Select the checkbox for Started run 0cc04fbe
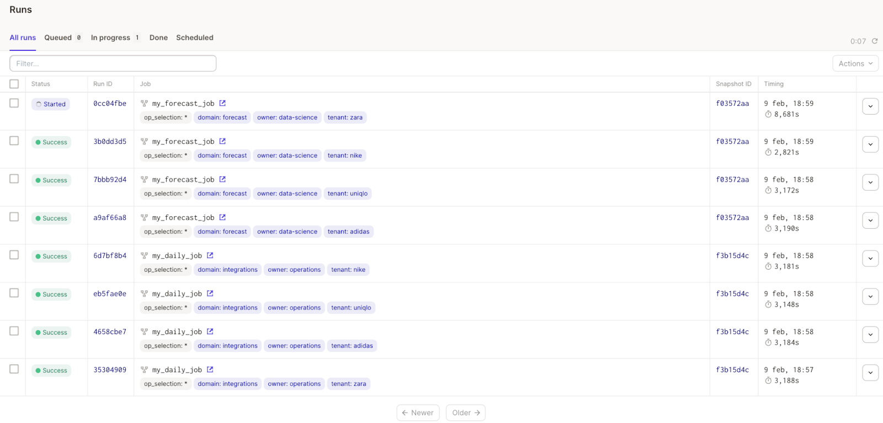Image resolution: width=883 pixels, height=423 pixels. pos(14,103)
